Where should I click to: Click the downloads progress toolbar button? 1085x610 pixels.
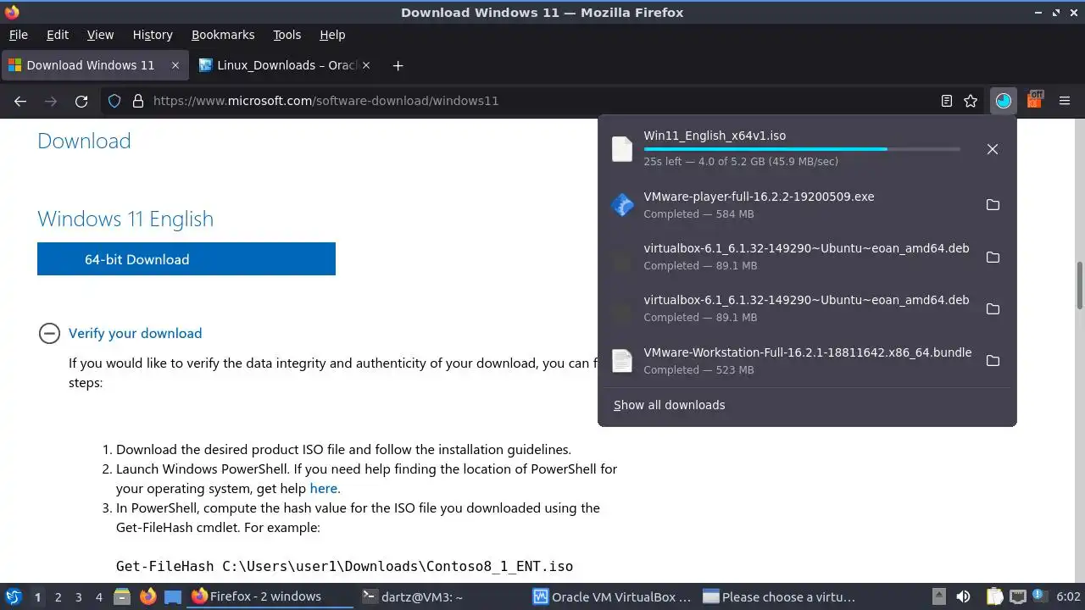(x=1004, y=101)
